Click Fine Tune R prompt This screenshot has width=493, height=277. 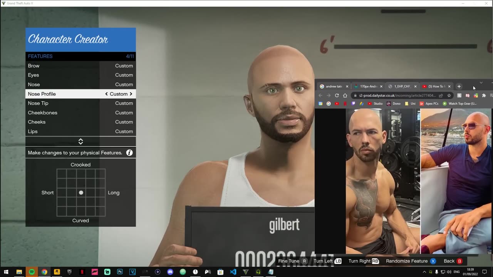click(293, 261)
